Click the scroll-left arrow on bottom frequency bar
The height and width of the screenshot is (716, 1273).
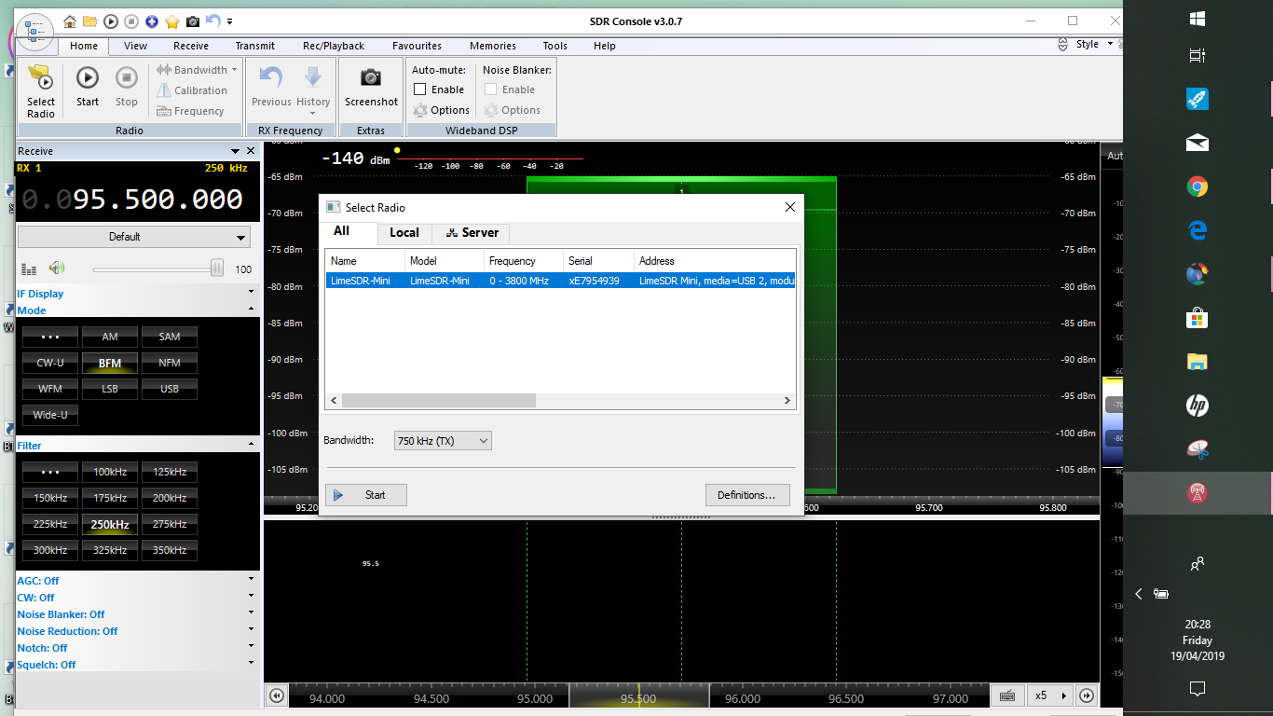point(276,695)
